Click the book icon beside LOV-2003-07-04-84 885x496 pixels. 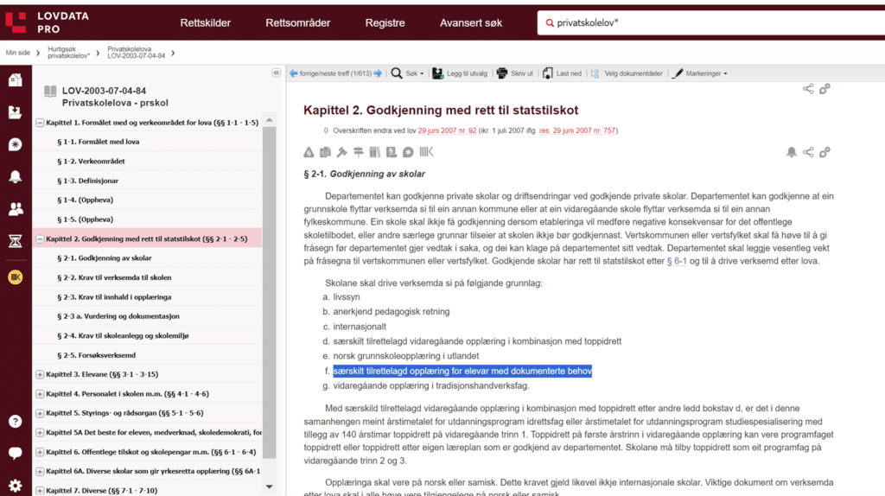[x=50, y=91]
